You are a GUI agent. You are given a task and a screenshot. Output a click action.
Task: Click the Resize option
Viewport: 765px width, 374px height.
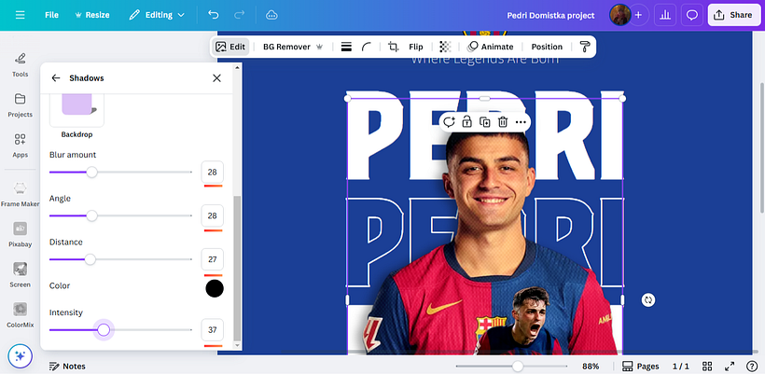[x=91, y=15]
